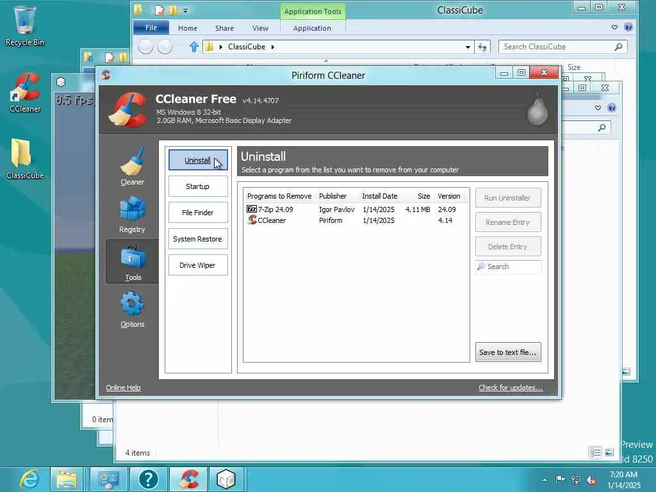Launch Internet Explorer from the taskbar

pyautogui.click(x=29, y=479)
